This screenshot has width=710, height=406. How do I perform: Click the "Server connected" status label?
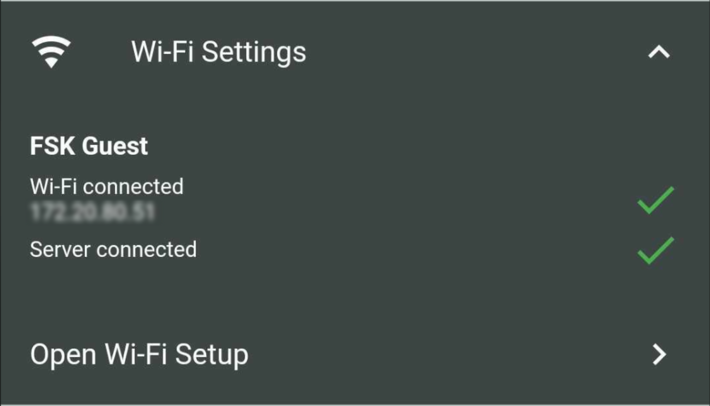[x=113, y=249]
